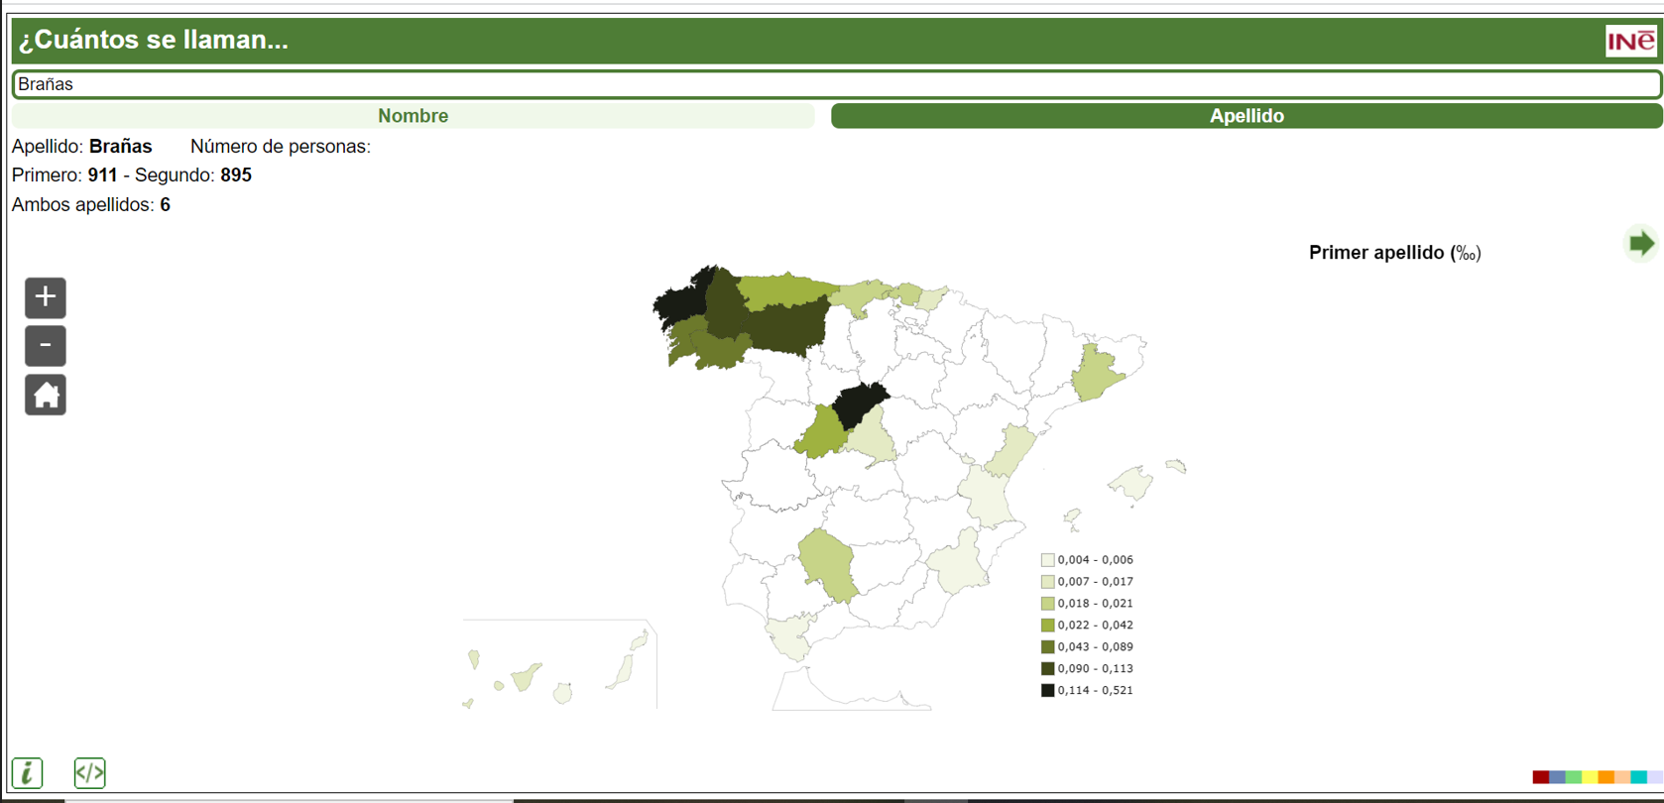This screenshot has width=1664, height=803.
Task: Open the embed code icon
Action: pos(89,772)
